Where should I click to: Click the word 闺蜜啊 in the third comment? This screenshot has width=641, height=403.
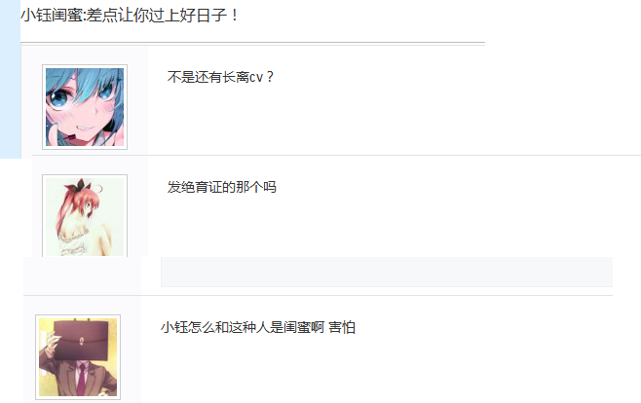[x=304, y=327]
